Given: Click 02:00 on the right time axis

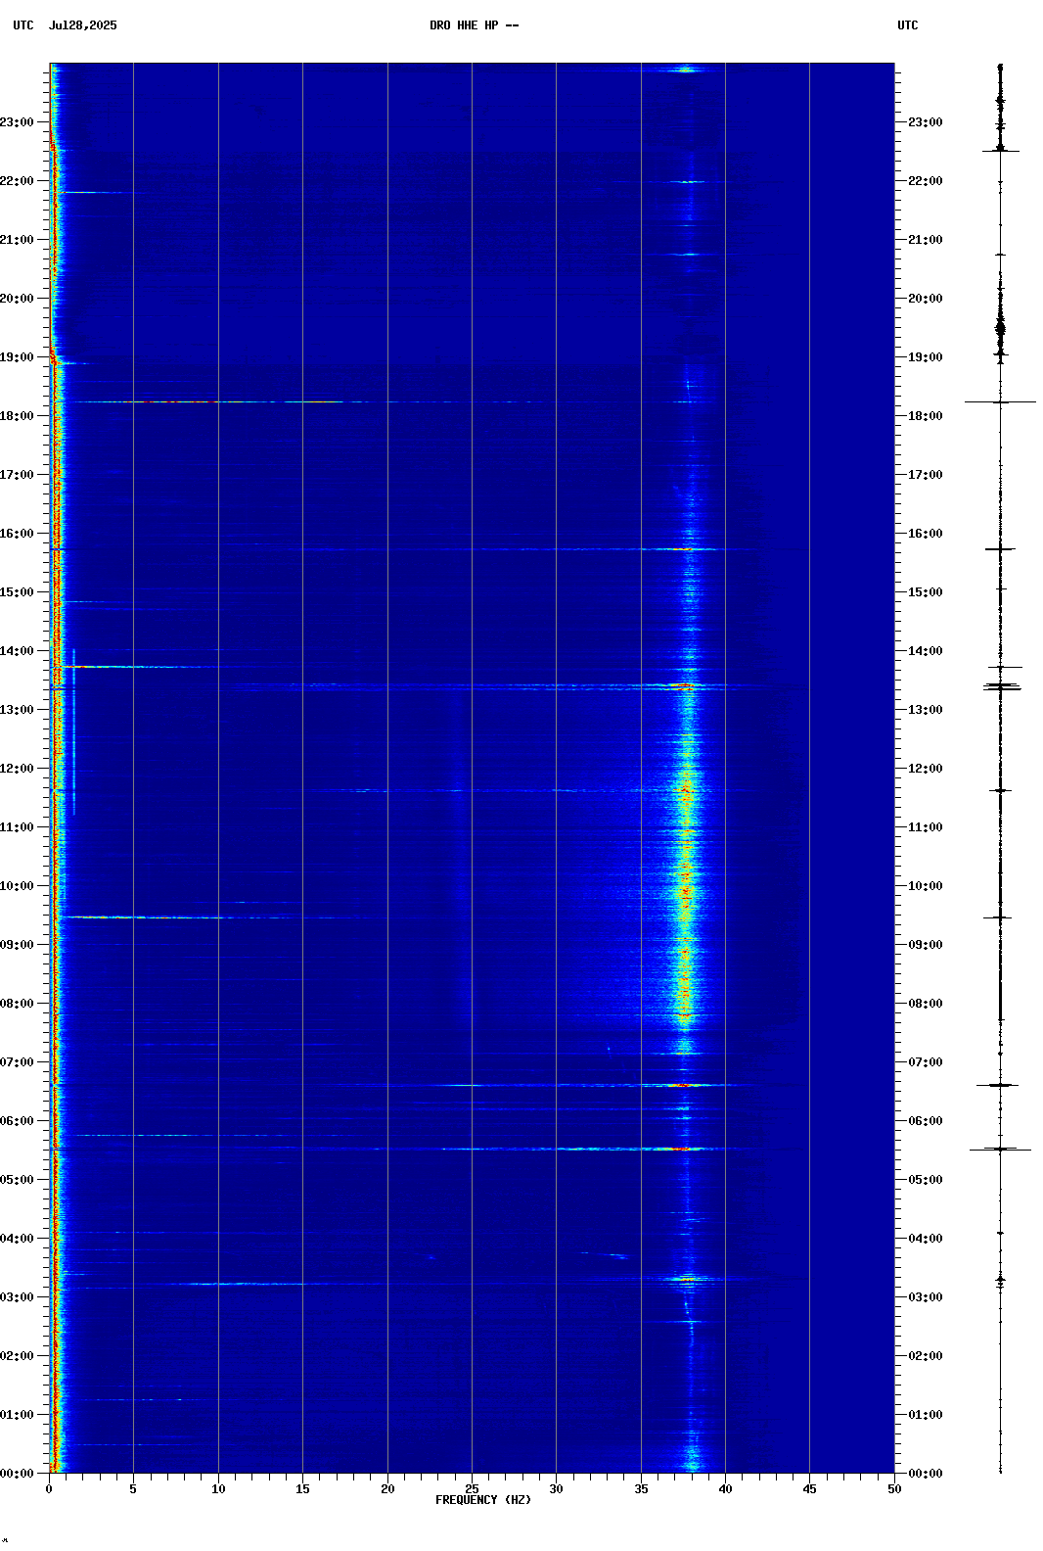Looking at the screenshot, I should point(926,1356).
